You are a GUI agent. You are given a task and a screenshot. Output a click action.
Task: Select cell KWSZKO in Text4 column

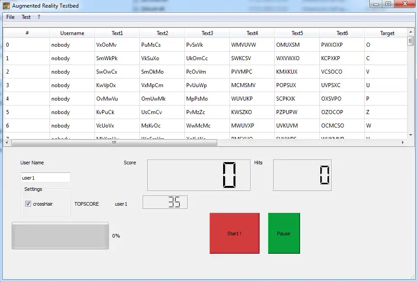tap(252, 112)
